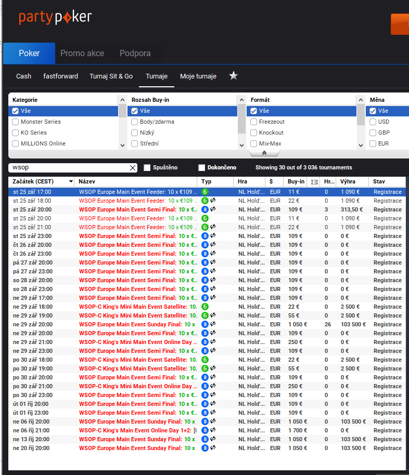
Task: Sort by the Hra column header
Action: coord(250,181)
